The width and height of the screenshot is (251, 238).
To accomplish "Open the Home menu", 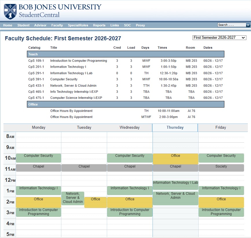I will click(8, 25).
